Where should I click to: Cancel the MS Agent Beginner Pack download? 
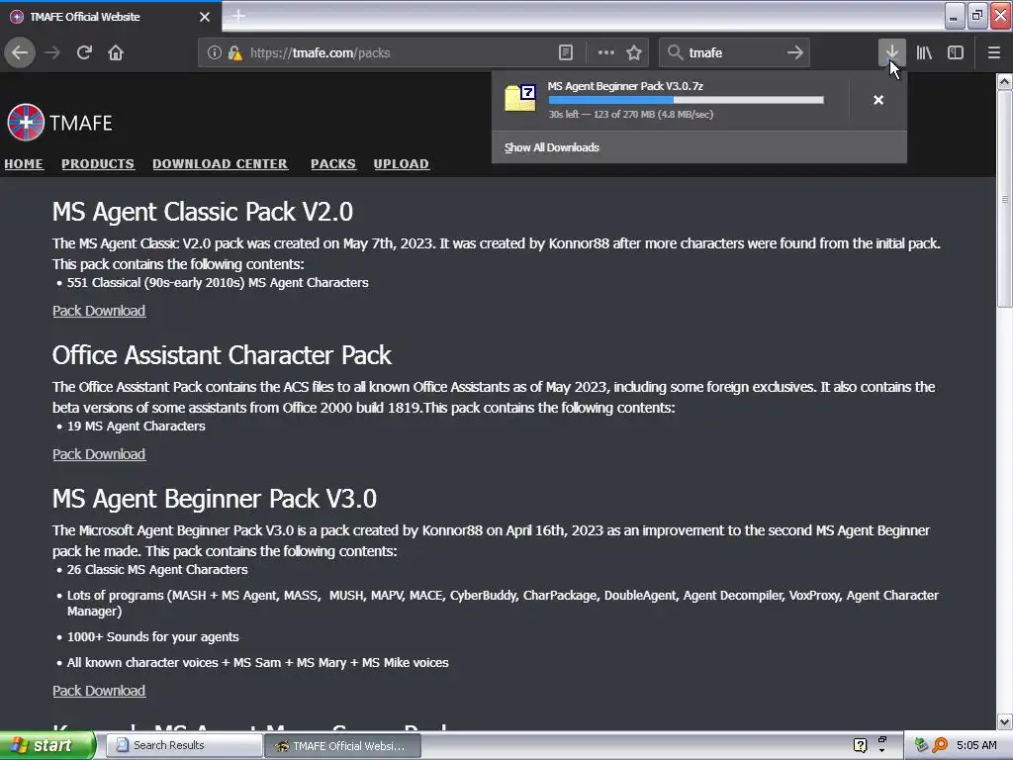pyautogui.click(x=878, y=100)
